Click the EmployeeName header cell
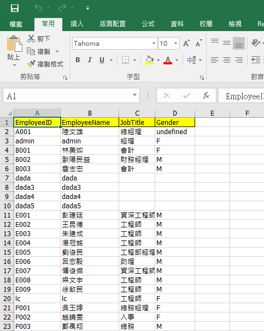Image resolution: width=264 pixels, height=331 pixels. [90, 123]
